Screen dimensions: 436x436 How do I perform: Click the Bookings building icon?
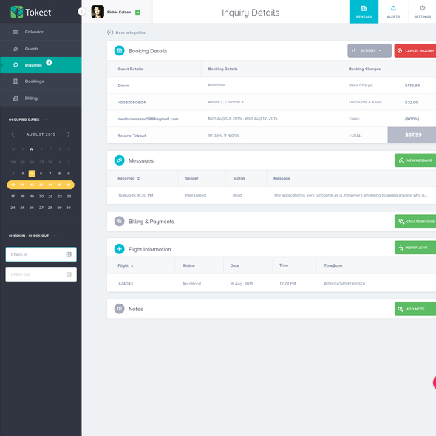click(16, 81)
